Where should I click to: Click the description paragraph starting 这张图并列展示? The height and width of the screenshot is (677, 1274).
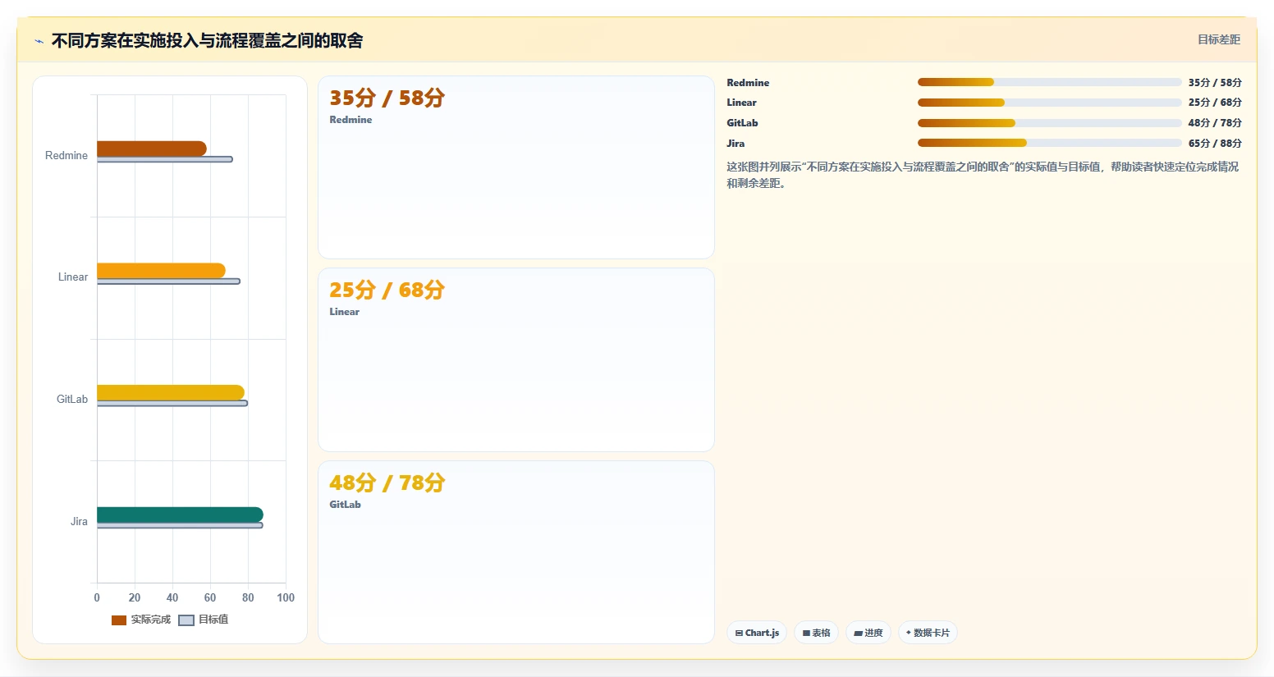point(983,175)
